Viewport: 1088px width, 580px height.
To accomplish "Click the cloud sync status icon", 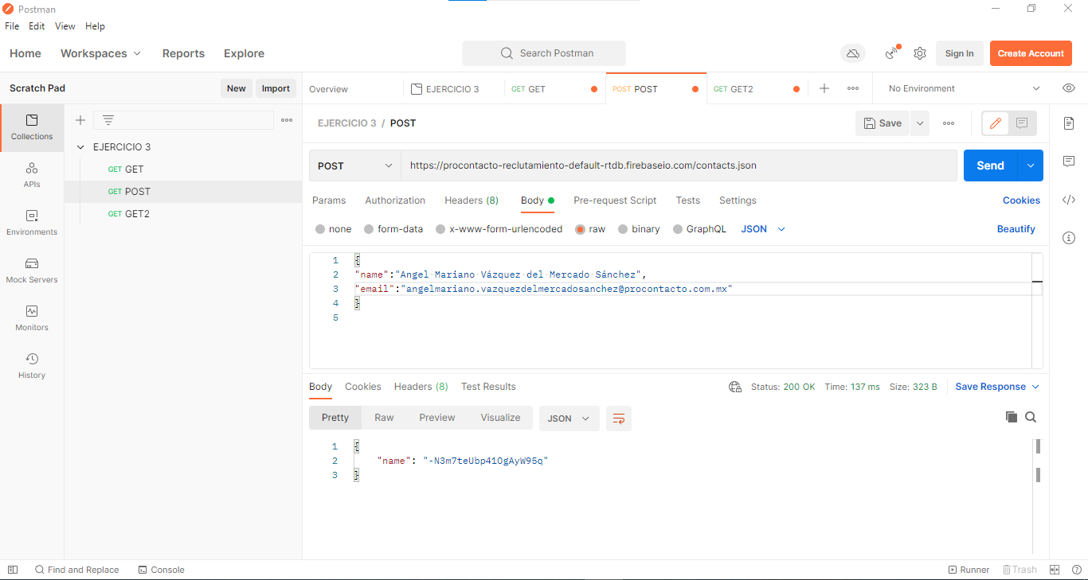I will tap(852, 53).
